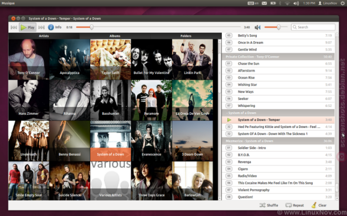This screenshot has height=216, width=347.
Task: Open the mail messaging indicator
Action: coord(264,3)
